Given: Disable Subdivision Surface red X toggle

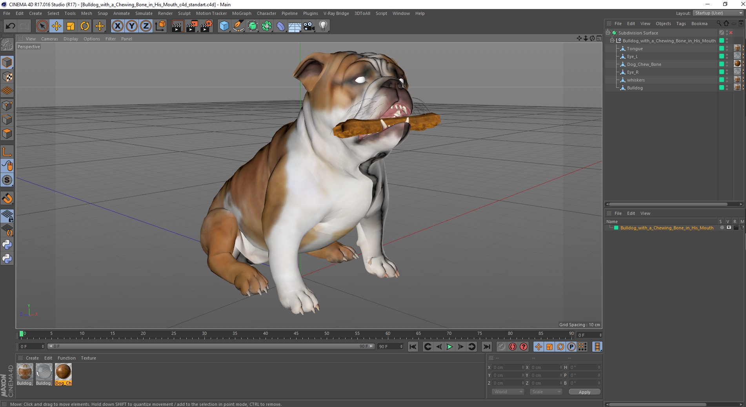Looking at the screenshot, I should tap(731, 33).
